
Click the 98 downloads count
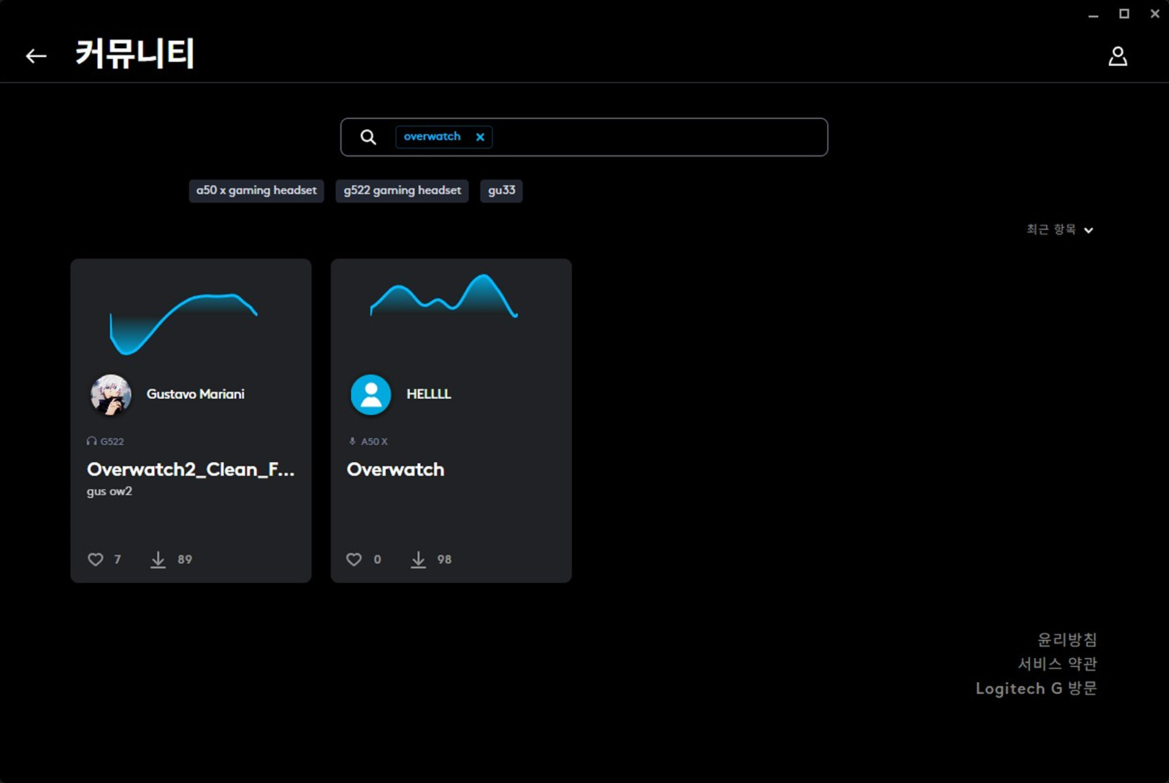tap(444, 559)
